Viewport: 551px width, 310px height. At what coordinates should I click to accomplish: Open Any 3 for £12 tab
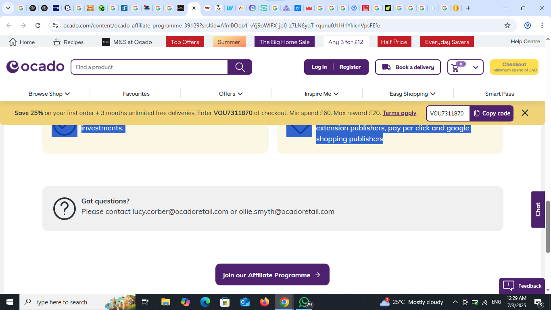click(346, 42)
